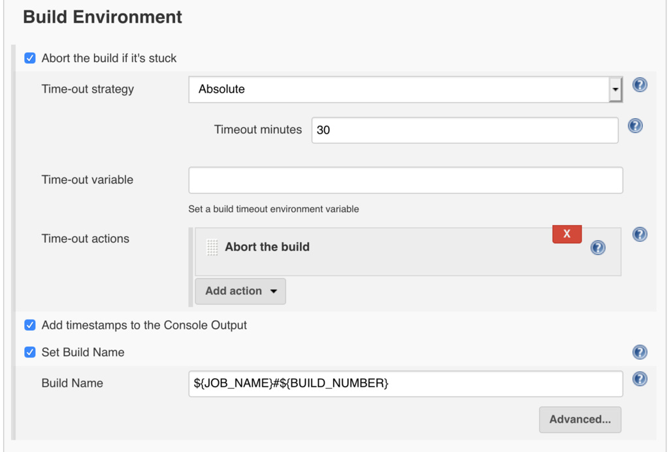Expand the Add action menu
Screen dimensions: 669x452
(240, 291)
